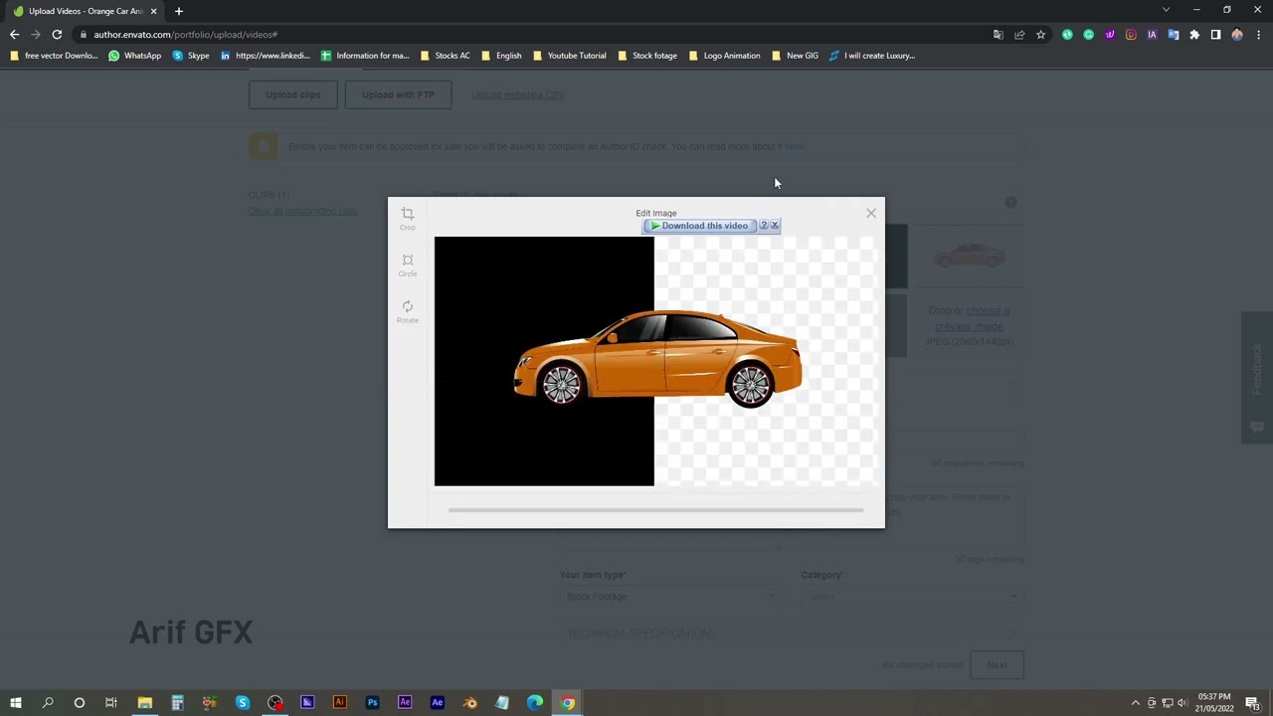Click the orange car preview image

(657, 359)
